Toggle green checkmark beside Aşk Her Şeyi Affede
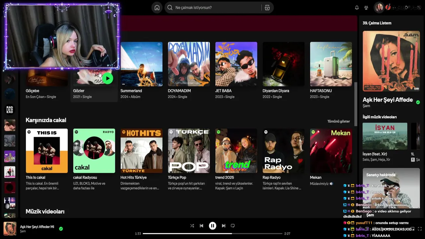 pos(418,102)
